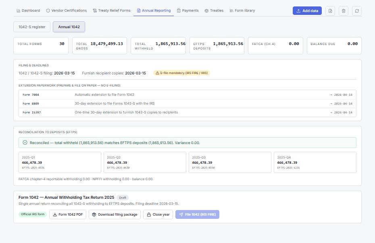Open the Form 15397 extension row
The width and height of the screenshot is (375, 243).
187,112
